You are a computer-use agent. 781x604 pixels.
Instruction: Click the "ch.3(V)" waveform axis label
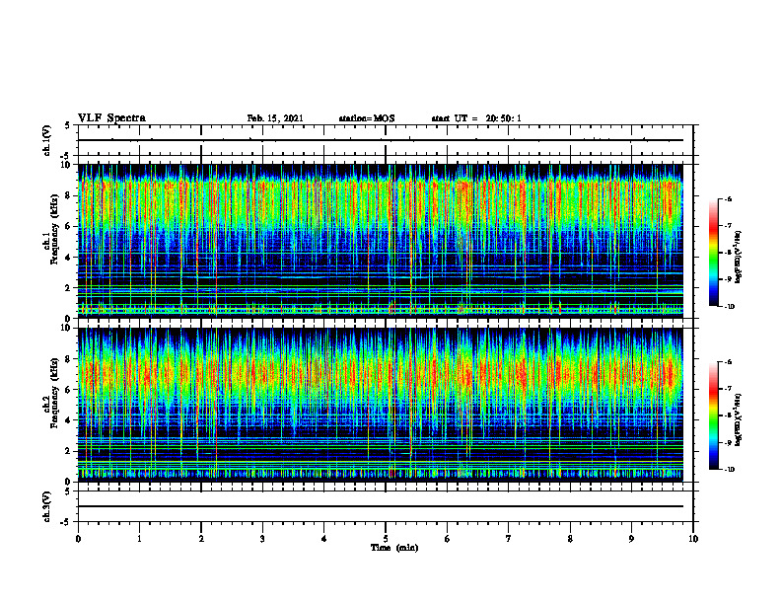[46, 506]
